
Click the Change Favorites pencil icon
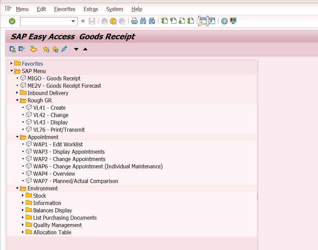[64, 49]
